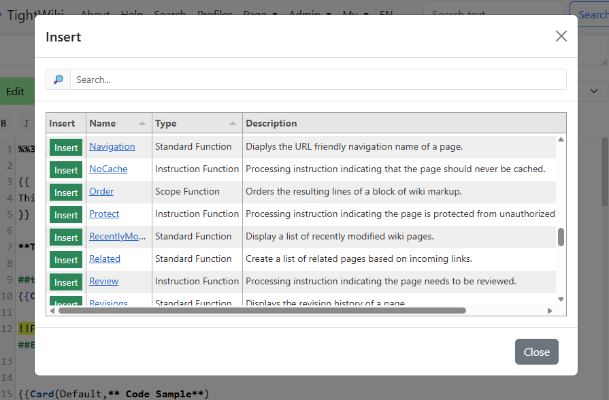Click 'Diaplys the URL friendly navigation' description
This screenshot has height=400, width=609.
[x=355, y=146]
